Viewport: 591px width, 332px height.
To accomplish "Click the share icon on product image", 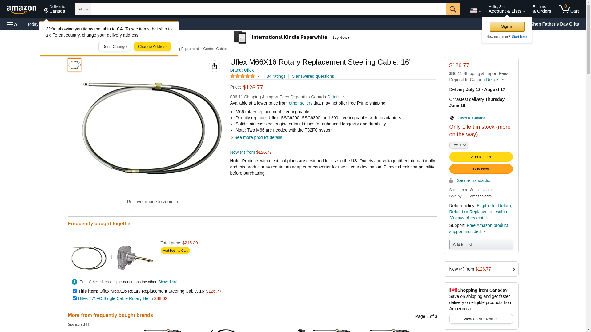I will (215, 66).
